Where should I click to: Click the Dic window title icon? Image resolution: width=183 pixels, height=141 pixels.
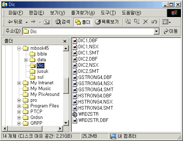(5, 5)
